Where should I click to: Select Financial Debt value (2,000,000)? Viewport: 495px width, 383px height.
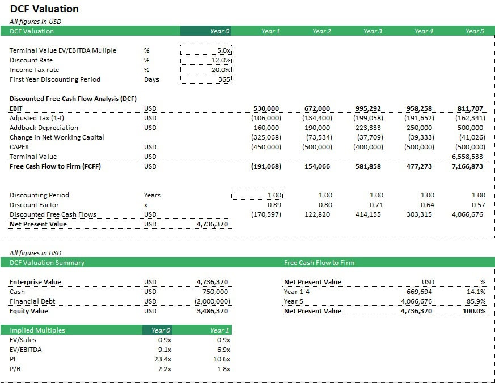click(212, 301)
